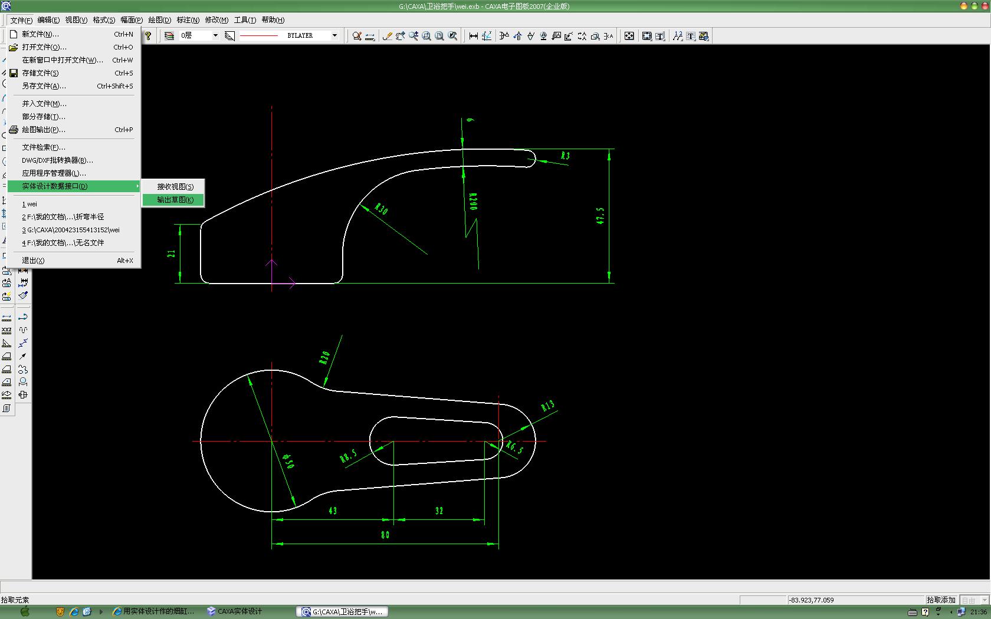
Task: Switch to CAXA实体设计 taskbar window
Action: coord(235,611)
